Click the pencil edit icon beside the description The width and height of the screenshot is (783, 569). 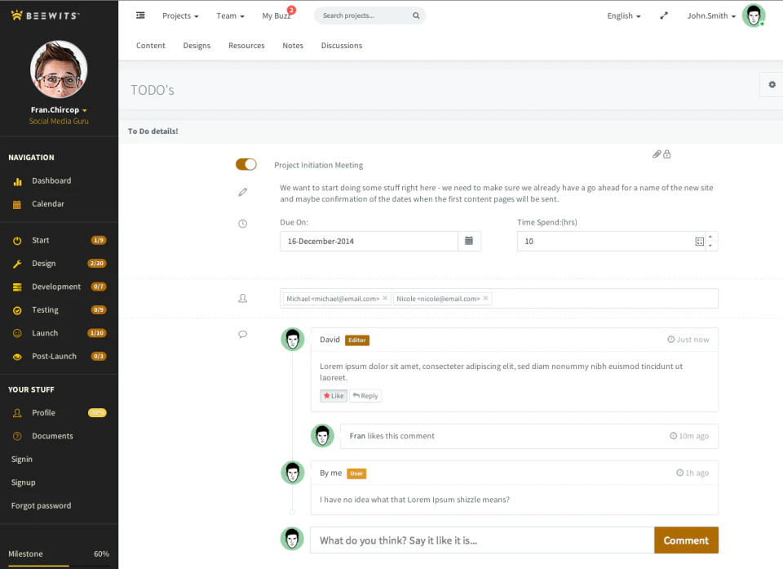click(x=243, y=192)
